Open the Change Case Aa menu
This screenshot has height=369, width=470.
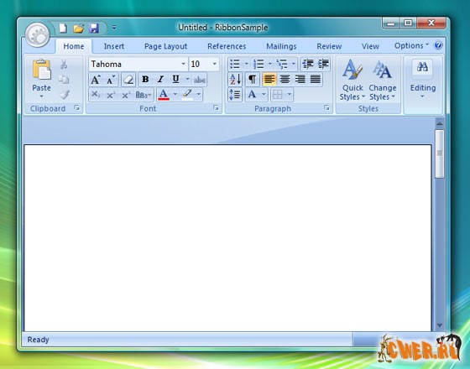coord(144,95)
